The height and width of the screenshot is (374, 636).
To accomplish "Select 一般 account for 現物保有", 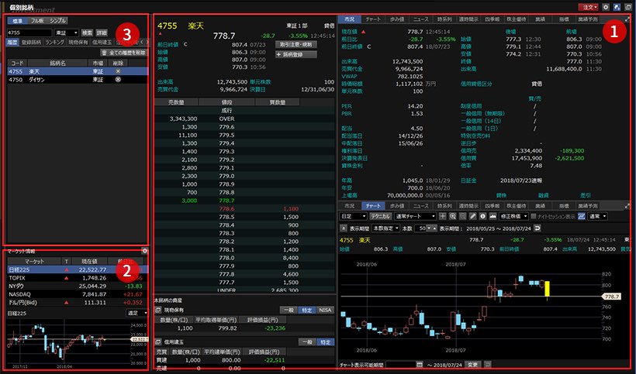I will point(289,310).
